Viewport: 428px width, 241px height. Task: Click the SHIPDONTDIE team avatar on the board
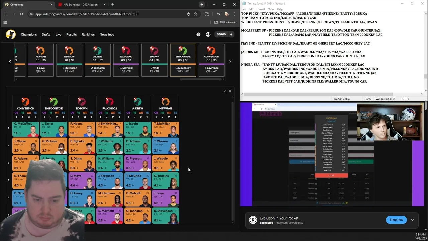pos(53,101)
